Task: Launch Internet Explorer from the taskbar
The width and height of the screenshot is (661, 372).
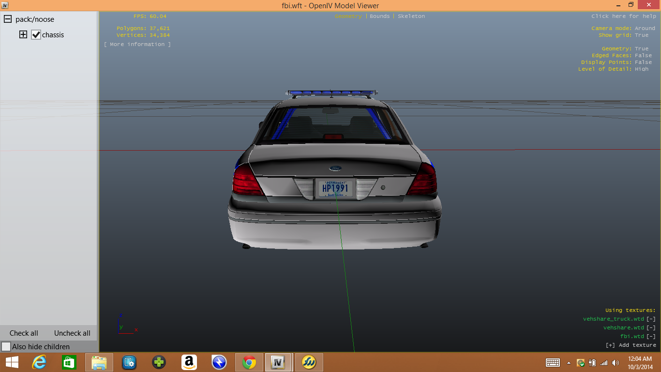Action: [39, 362]
